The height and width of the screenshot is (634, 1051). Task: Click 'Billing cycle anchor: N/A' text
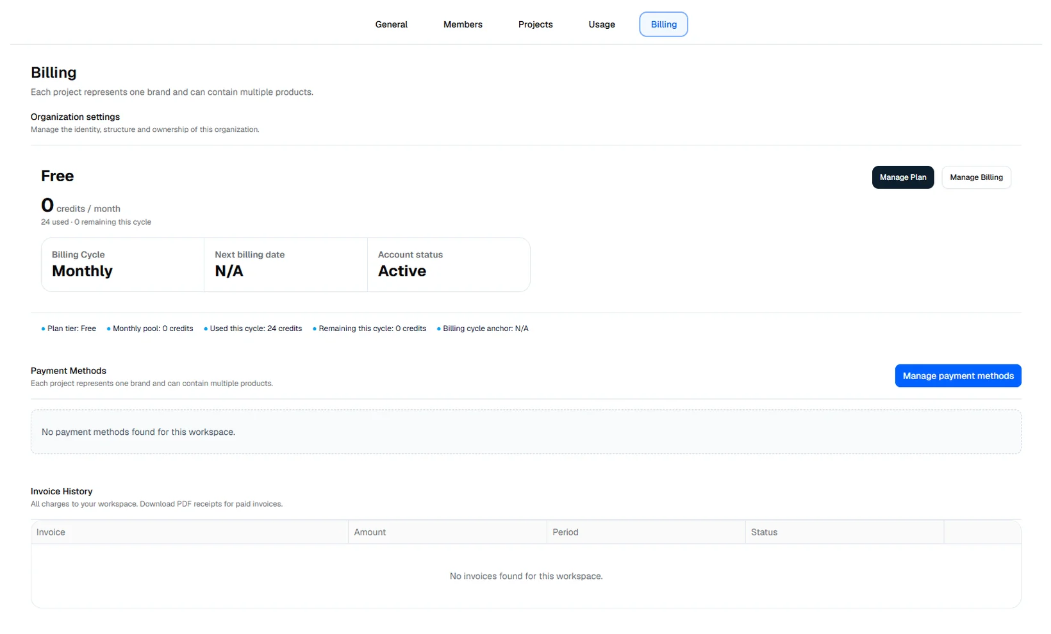pos(485,329)
